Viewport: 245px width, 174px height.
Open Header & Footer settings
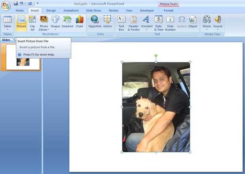[134, 19]
